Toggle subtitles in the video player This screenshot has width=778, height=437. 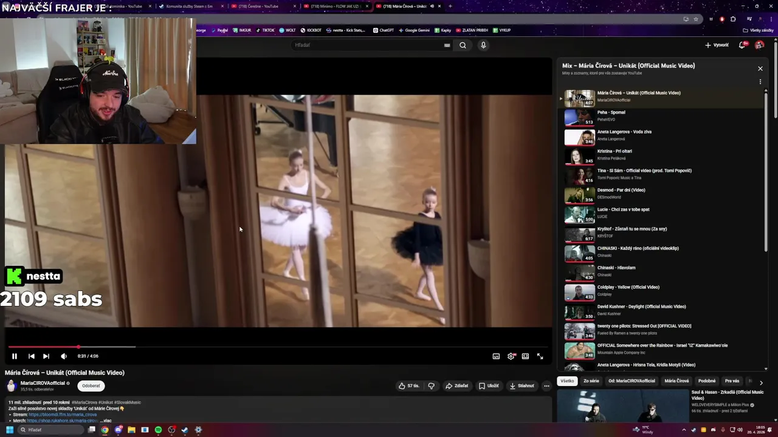(x=496, y=356)
